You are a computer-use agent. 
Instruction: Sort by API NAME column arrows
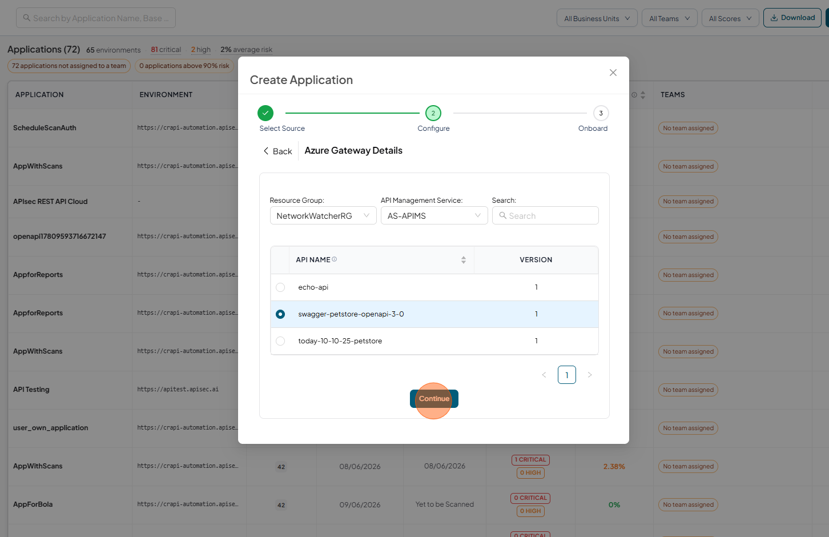click(x=464, y=260)
